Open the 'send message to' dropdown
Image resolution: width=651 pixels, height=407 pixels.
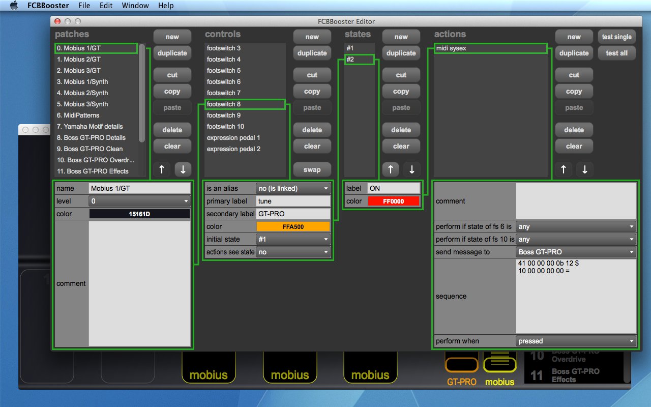coord(576,252)
